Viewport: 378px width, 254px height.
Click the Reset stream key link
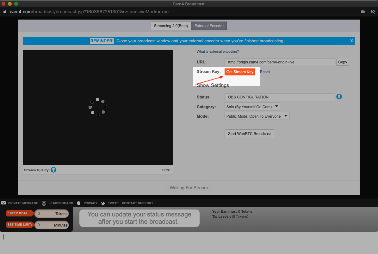(265, 72)
